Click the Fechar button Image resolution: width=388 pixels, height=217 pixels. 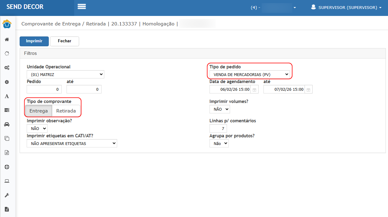(64, 41)
